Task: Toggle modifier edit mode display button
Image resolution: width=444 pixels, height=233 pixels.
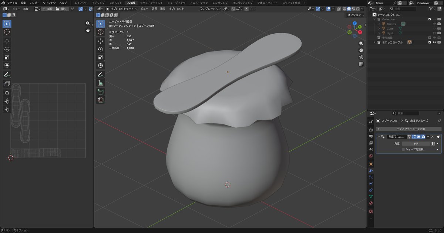Action: (414, 137)
